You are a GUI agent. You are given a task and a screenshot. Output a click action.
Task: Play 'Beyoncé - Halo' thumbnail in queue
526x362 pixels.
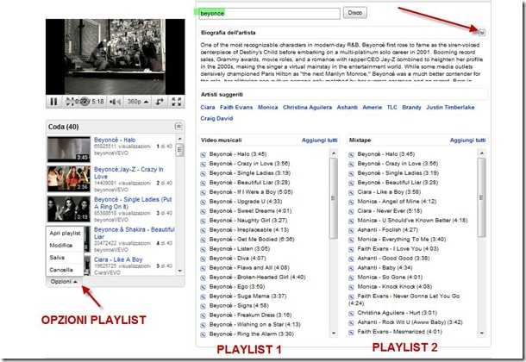pyautogui.click(x=69, y=149)
